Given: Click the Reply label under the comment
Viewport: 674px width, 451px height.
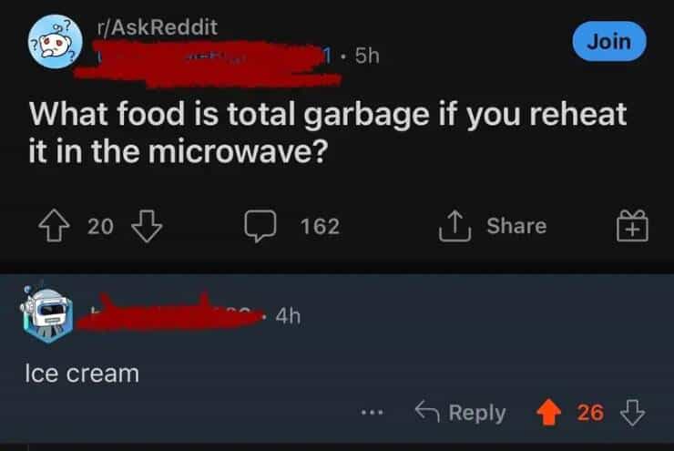Looking at the screenshot, I should [477, 413].
